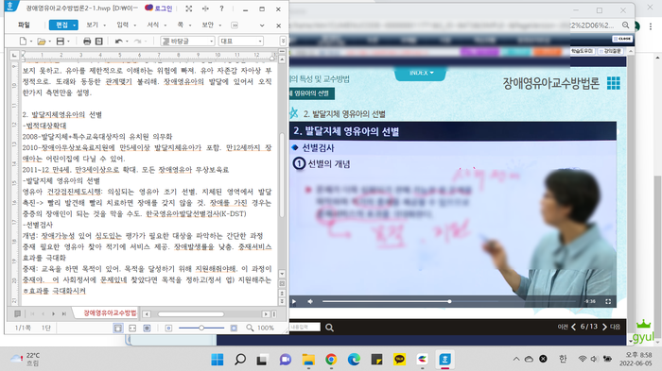The height and width of the screenshot is (371, 662).
Task: Seek the lecture video progress bar
Action: [449, 301]
